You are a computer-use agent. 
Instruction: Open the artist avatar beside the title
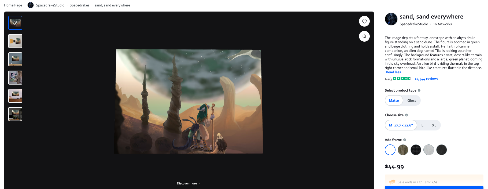(x=391, y=19)
